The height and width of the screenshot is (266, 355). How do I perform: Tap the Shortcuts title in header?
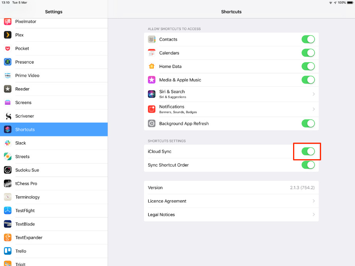[231, 12]
